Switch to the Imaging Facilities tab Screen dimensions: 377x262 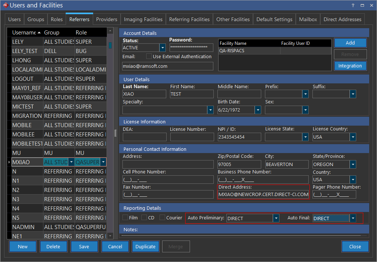tap(143, 19)
